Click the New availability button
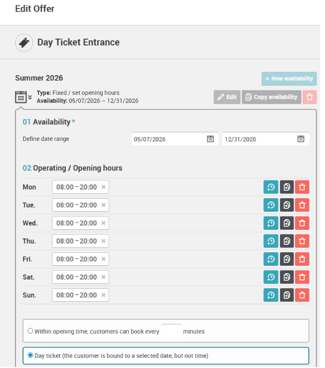 [x=289, y=79]
